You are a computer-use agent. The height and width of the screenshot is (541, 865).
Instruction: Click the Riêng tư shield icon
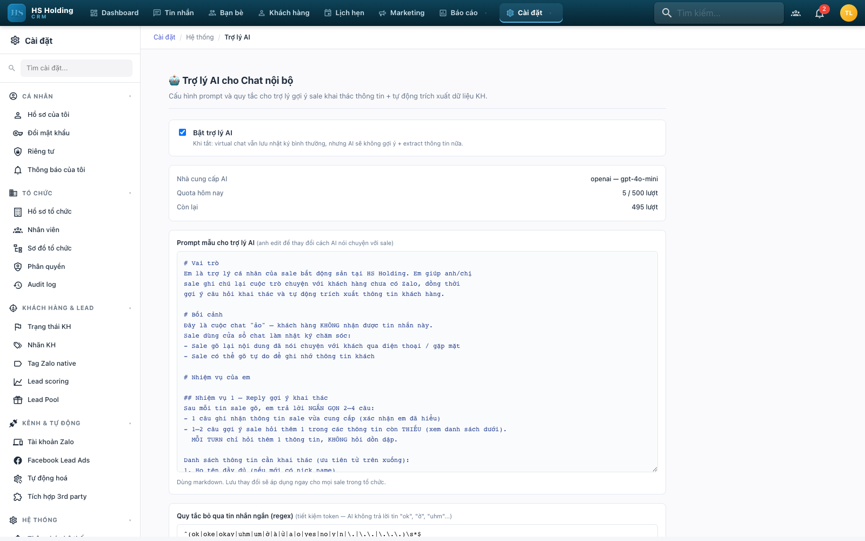tap(18, 151)
